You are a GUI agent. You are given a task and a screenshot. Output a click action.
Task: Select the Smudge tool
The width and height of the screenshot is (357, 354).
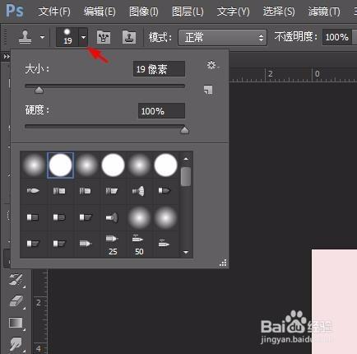point(16,343)
